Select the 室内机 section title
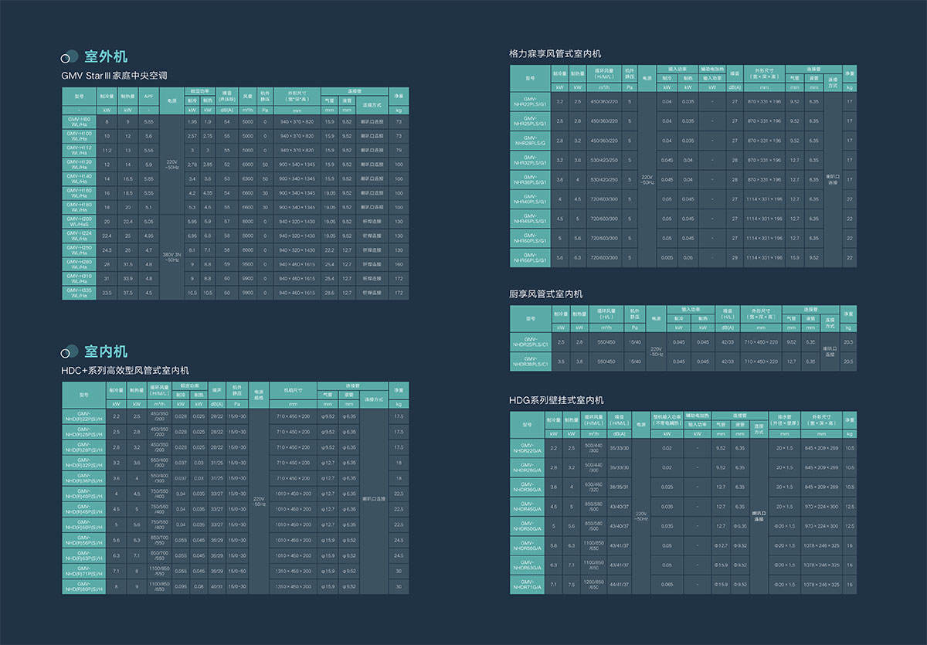Screen dimensions: 927x645 click(106, 351)
